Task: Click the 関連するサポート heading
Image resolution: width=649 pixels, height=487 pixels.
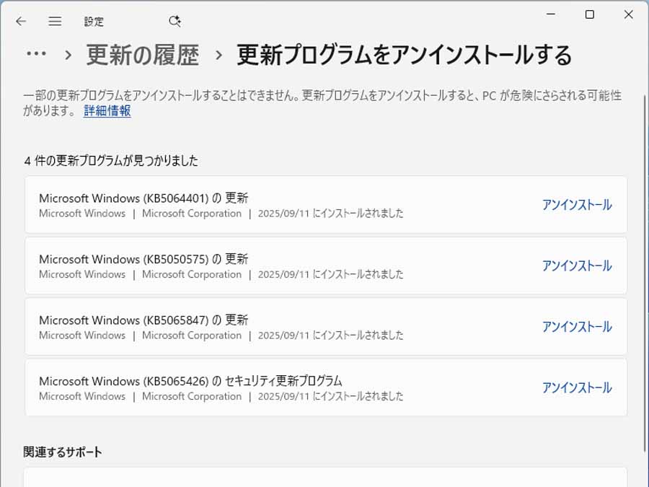Action: (x=63, y=452)
